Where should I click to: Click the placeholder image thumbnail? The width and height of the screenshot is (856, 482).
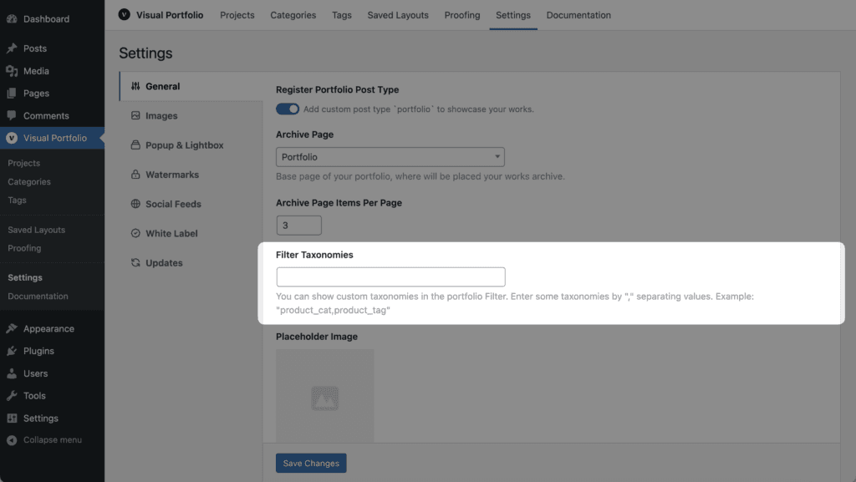coord(325,396)
